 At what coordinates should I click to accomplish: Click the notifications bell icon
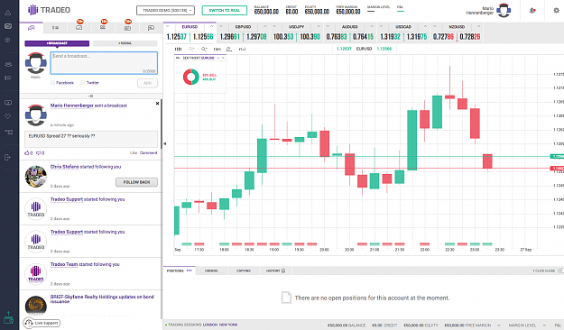pos(532,11)
